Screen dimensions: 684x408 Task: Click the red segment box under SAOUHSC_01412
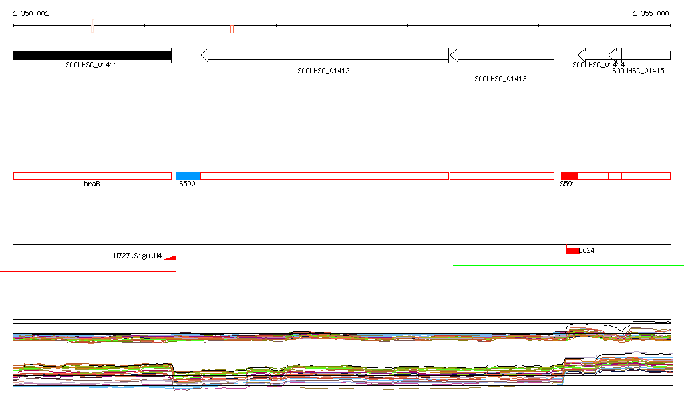(x=325, y=176)
